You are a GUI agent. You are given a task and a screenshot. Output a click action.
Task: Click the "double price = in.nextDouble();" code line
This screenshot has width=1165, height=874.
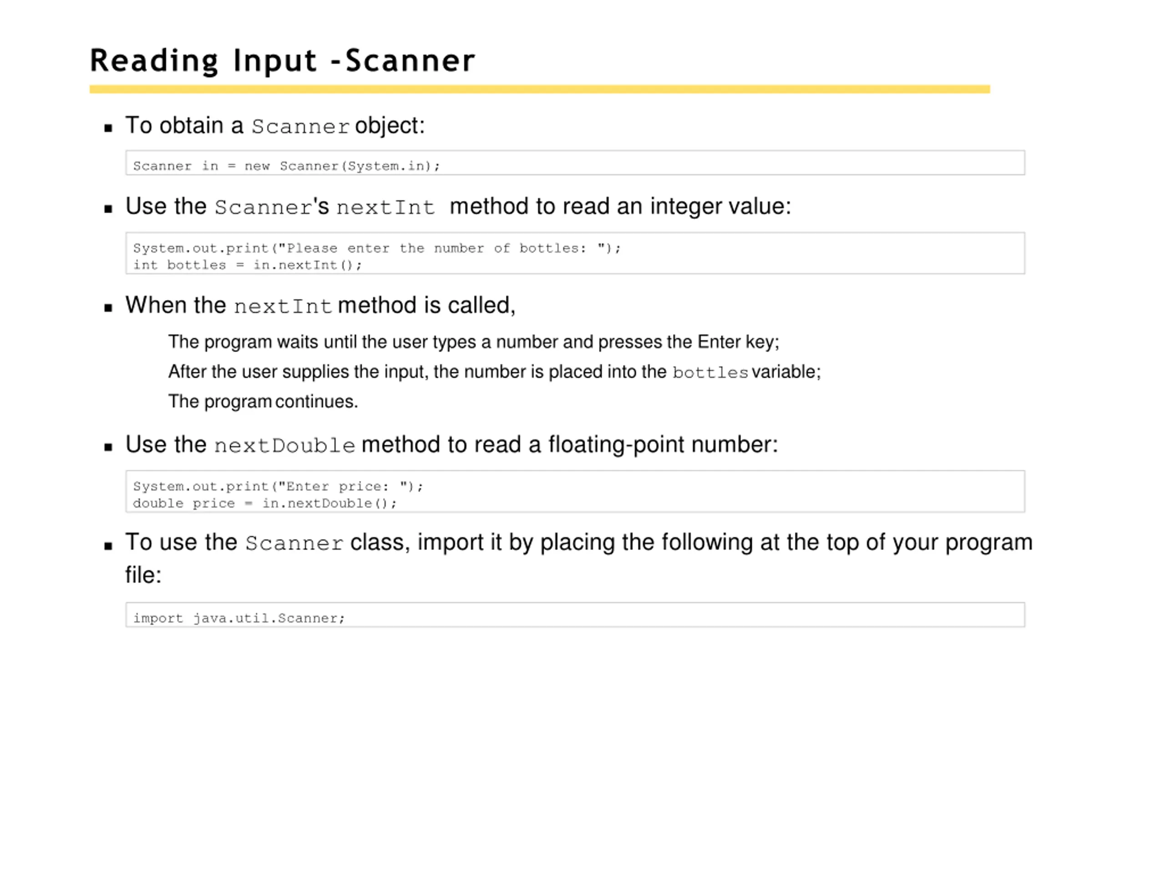tap(264, 503)
